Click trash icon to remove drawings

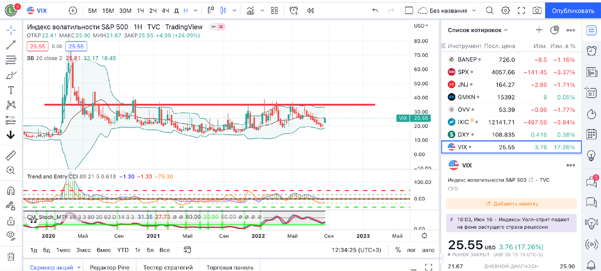11,256
